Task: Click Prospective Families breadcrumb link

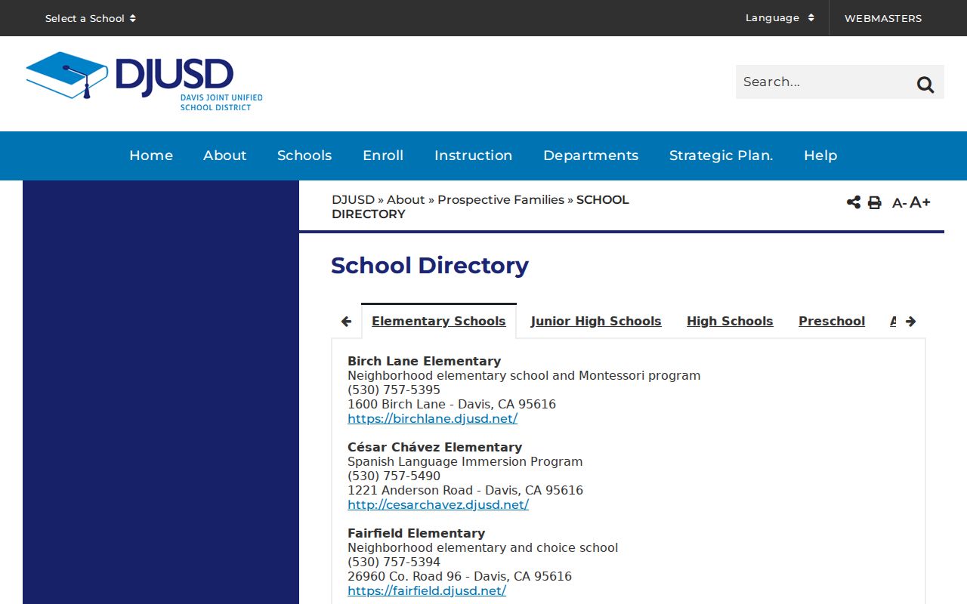Action: tap(501, 199)
